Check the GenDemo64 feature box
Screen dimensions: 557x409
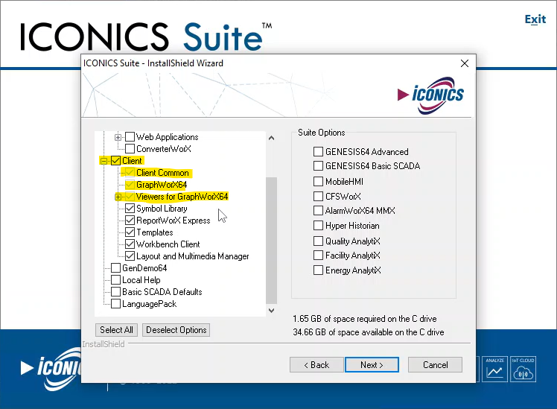coord(115,268)
